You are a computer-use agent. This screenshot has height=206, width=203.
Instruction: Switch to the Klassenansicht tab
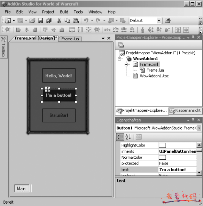[x=186, y=111]
